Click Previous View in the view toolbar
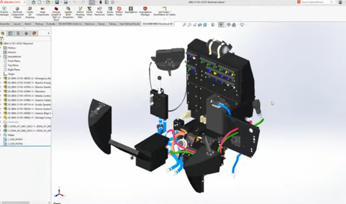The height and width of the screenshot is (204, 346). [195, 25]
